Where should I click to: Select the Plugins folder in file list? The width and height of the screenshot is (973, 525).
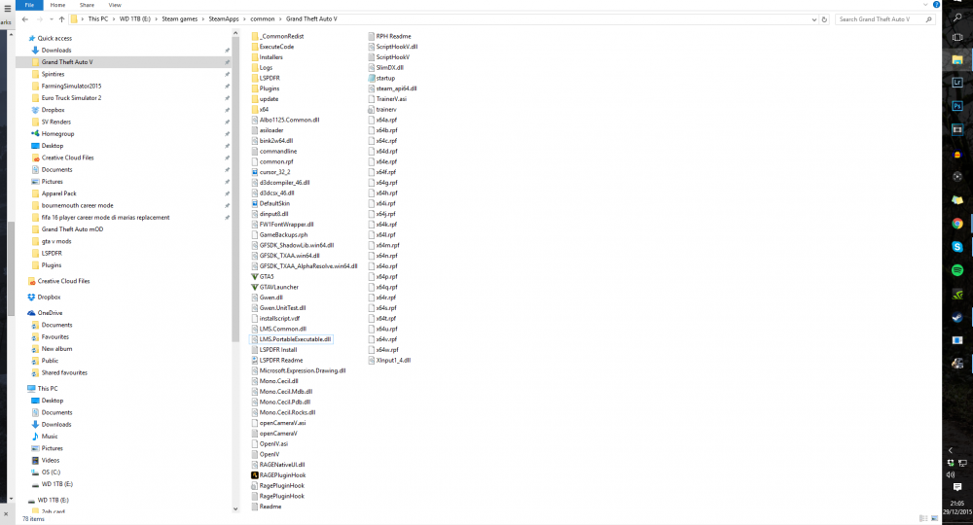pos(270,88)
